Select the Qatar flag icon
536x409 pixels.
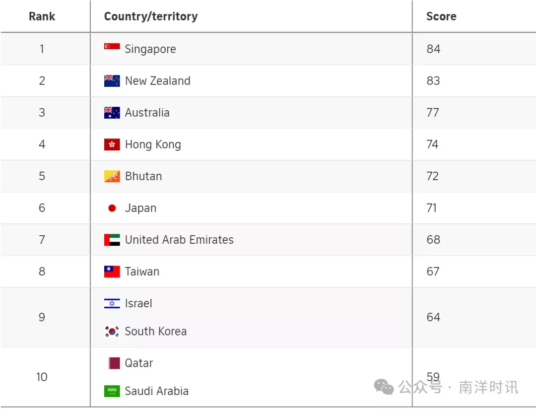(112, 363)
